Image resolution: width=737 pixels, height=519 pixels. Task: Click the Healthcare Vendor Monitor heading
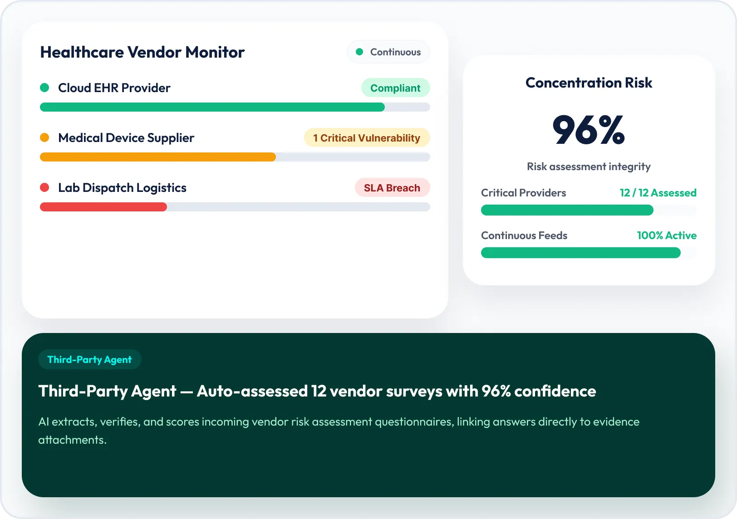pyautogui.click(x=142, y=52)
